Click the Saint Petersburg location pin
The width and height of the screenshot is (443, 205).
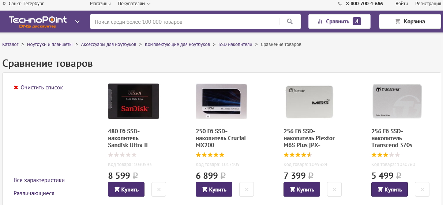4,4
